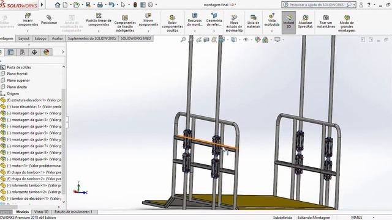Click the Rebuild traffic light icon
Screen dimensions: 392x220
pos(135,5)
